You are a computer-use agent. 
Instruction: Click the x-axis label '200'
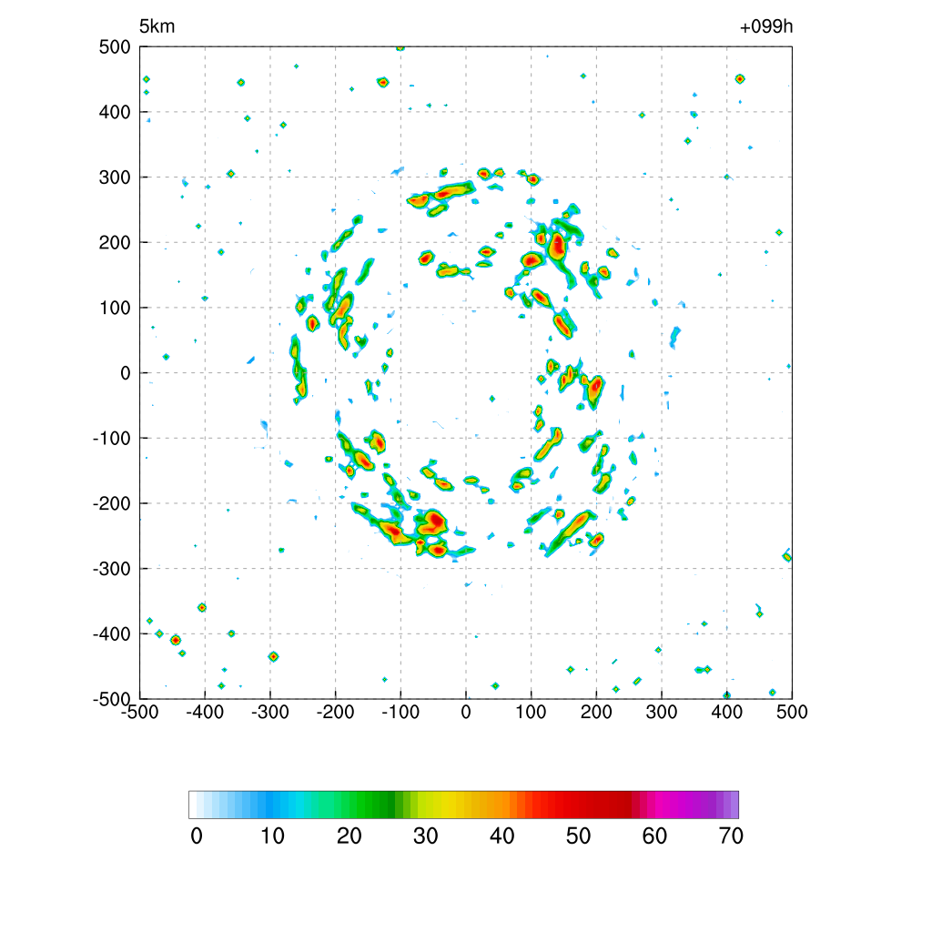596,712
